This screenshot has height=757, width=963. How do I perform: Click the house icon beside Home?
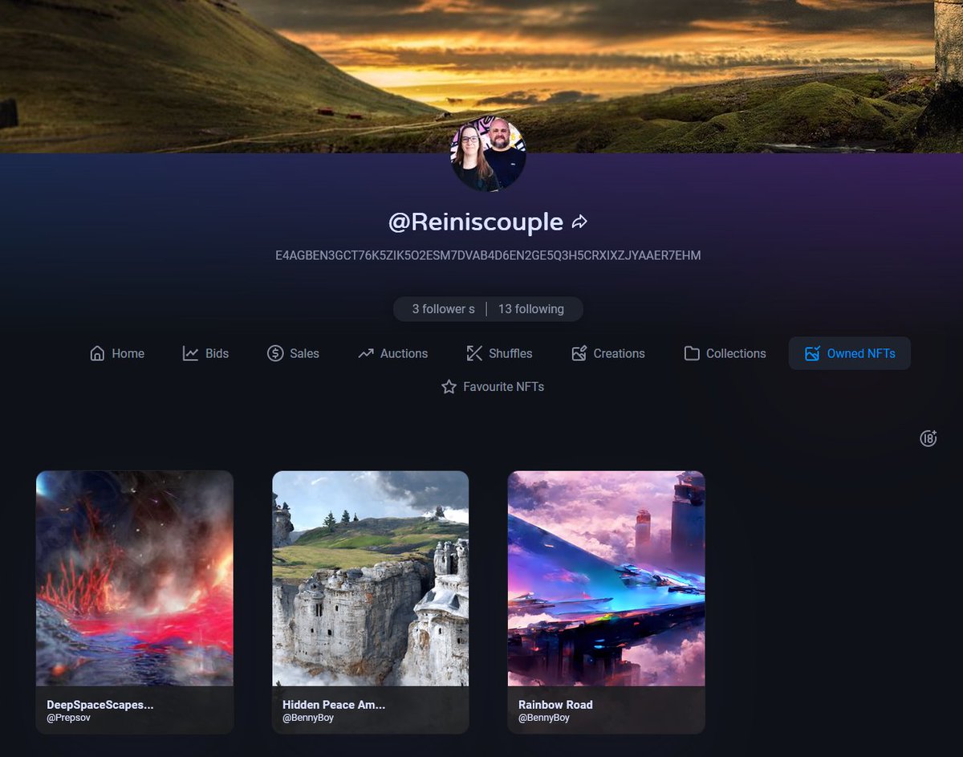pyautogui.click(x=98, y=353)
